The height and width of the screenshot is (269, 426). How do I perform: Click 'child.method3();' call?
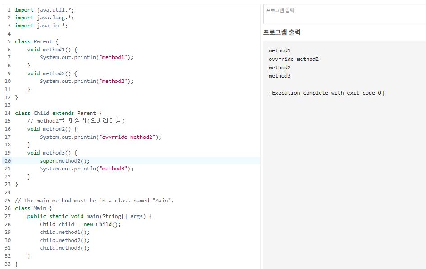64,248
